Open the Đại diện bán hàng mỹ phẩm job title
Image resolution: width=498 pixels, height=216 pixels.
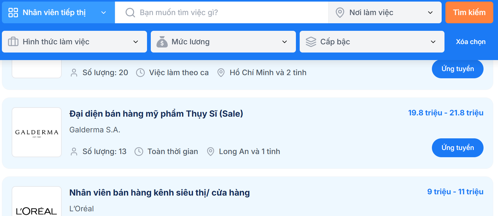156,114
